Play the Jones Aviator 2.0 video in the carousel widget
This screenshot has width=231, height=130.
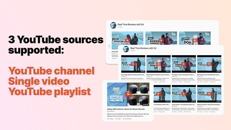point(127,40)
